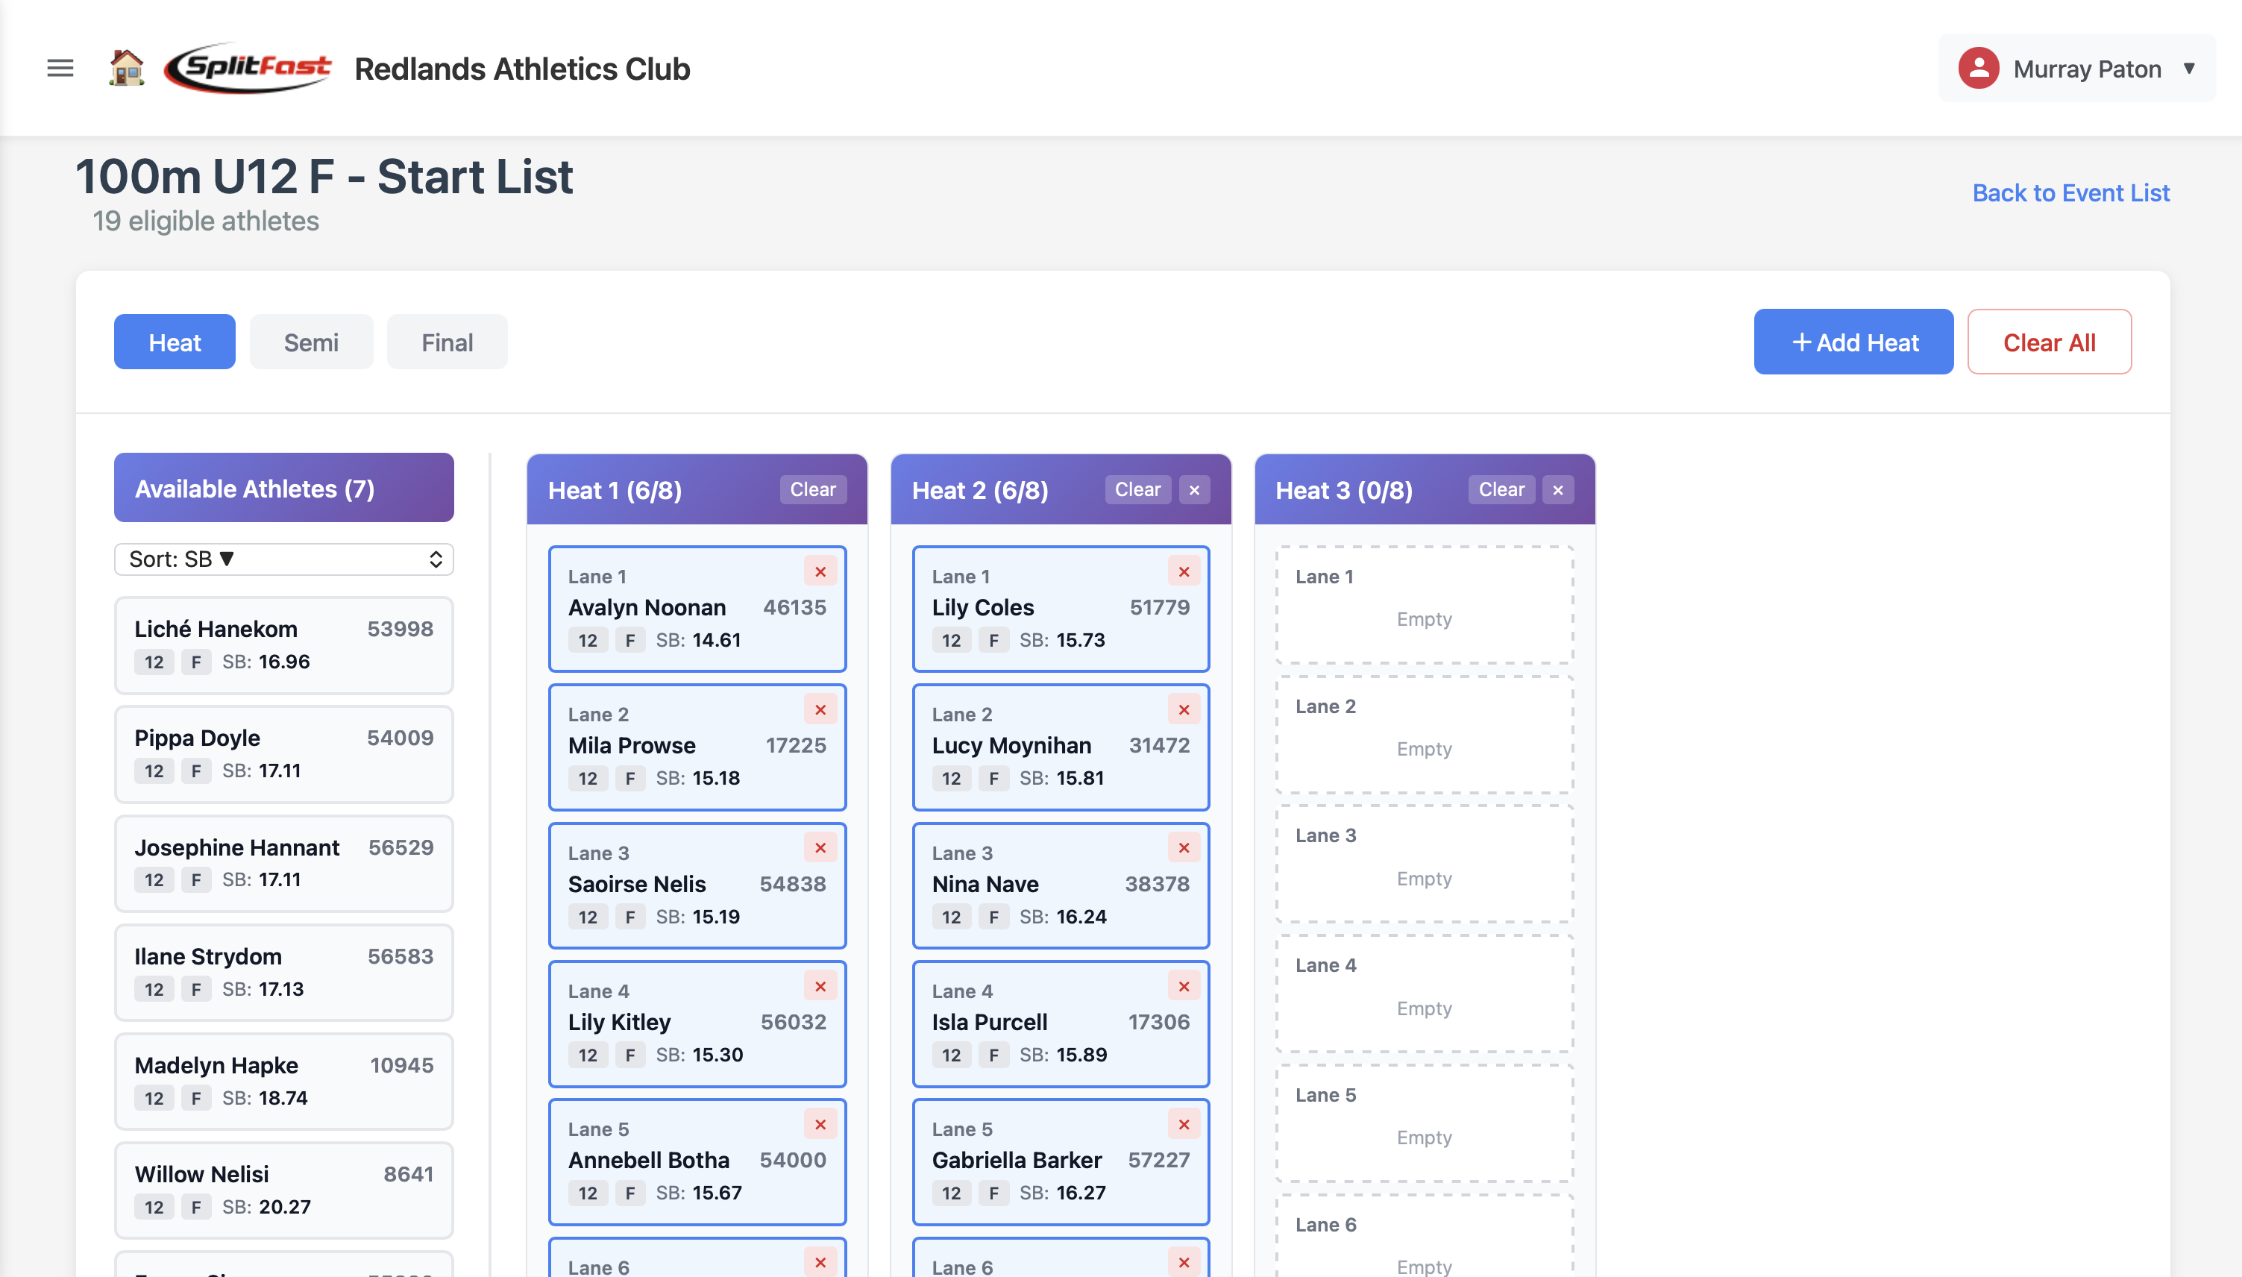The image size is (2242, 1277).
Task: Switch to the Semi tab
Action: [x=310, y=342]
